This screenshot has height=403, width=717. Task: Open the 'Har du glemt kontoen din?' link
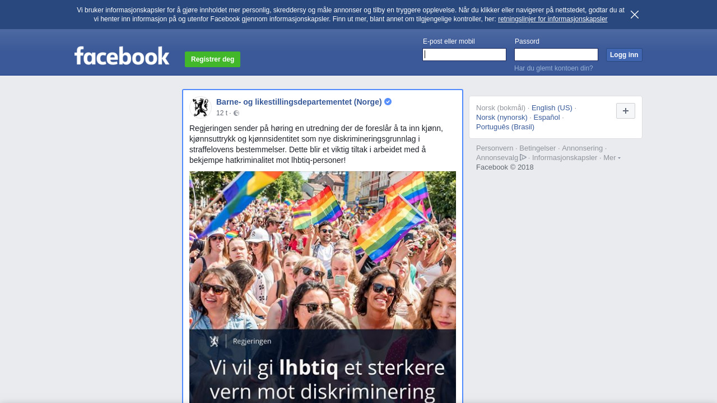point(553,68)
